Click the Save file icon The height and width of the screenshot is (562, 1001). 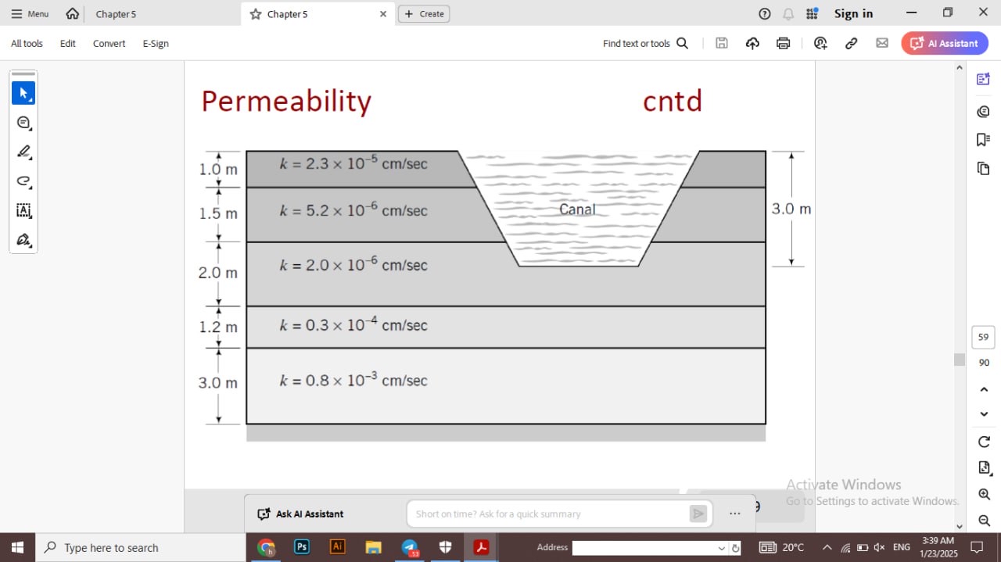click(x=722, y=44)
